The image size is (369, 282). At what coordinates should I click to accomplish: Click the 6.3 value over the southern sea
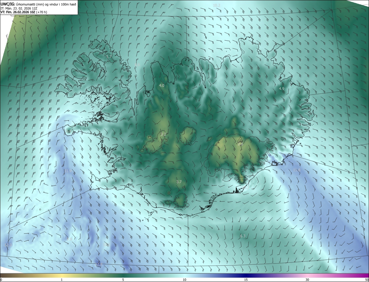click(x=243, y=236)
